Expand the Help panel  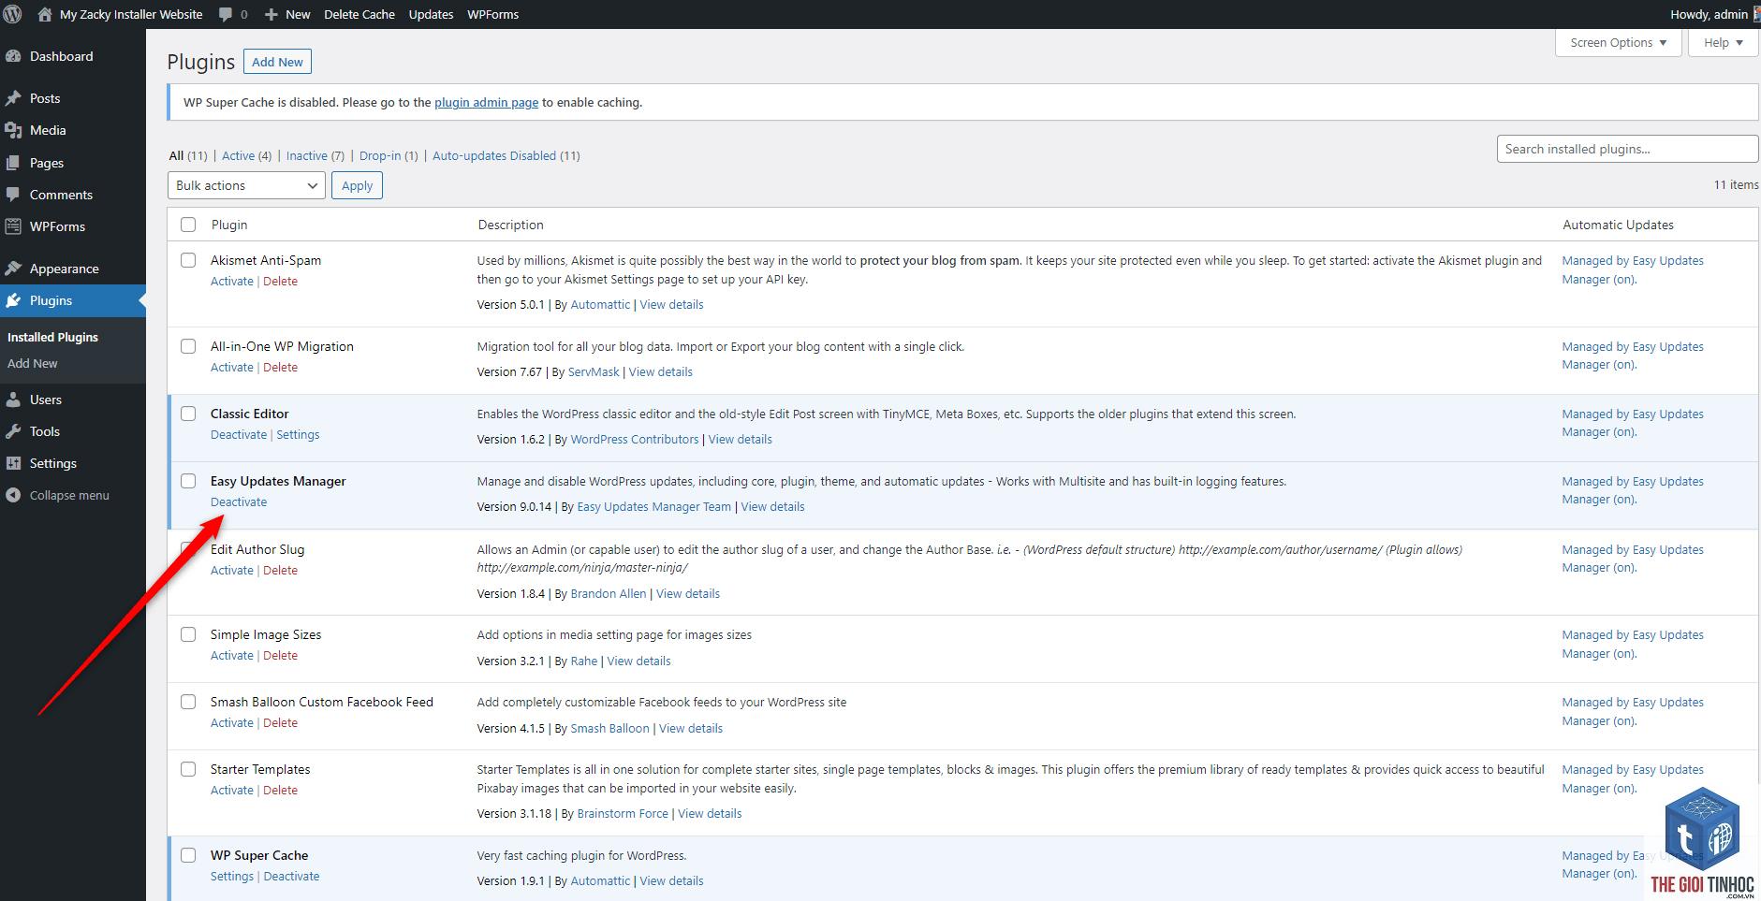click(1723, 43)
